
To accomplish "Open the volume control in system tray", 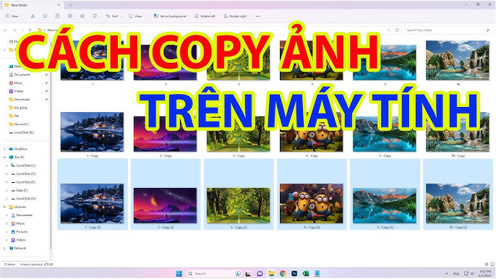I will pyautogui.click(x=471, y=274).
